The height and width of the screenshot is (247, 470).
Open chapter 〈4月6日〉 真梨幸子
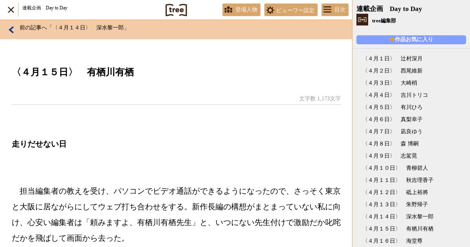click(392, 119)
